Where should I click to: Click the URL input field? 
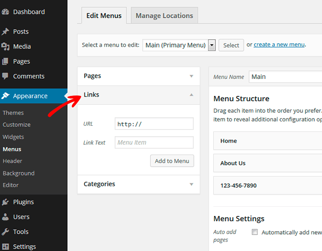tap(154, 124)
